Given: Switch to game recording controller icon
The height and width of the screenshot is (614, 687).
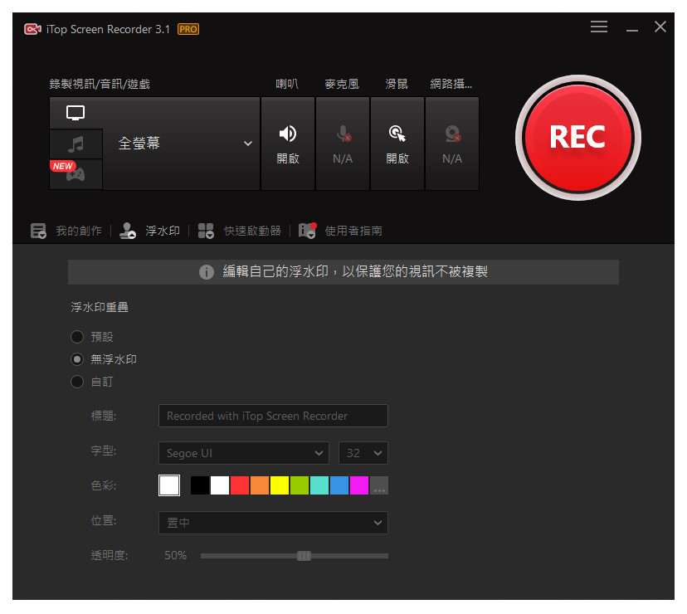Looking at the screenshot, I should pyautogui.click(x=76, y=174).
